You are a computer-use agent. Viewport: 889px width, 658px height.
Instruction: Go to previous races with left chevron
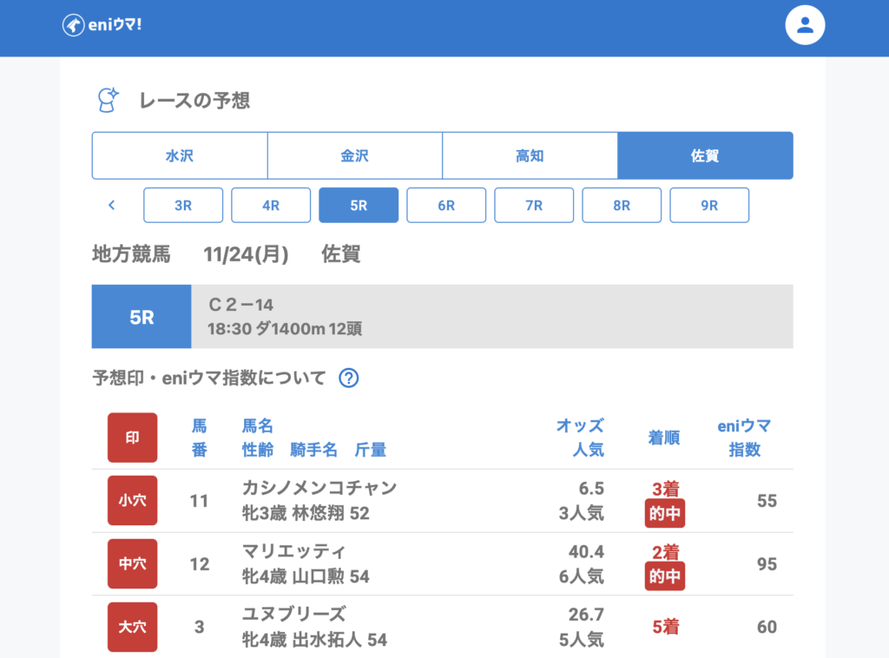[x=111, y=206]
